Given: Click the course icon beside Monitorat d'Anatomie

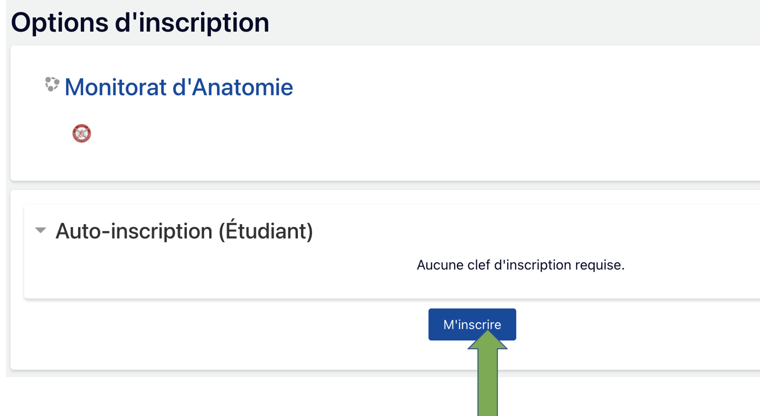Looking at the screenshot, I should tap(52, 84).
